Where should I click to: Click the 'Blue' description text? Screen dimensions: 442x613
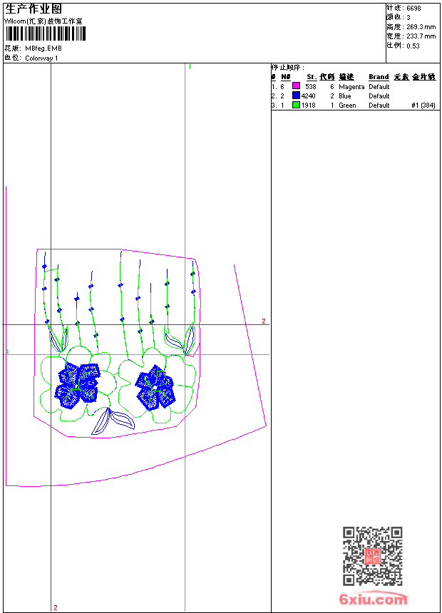[x=345, y=96]
